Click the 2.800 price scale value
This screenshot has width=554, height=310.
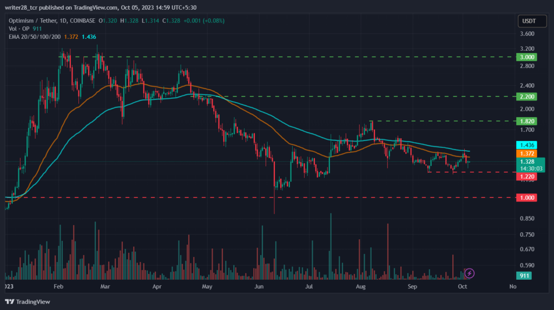(x=527, y=66)
